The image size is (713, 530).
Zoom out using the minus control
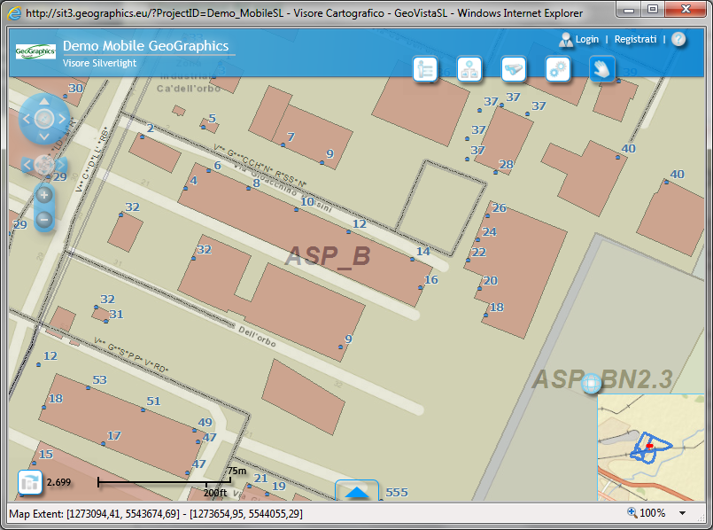pyautogui.click(x=43, y=219)
